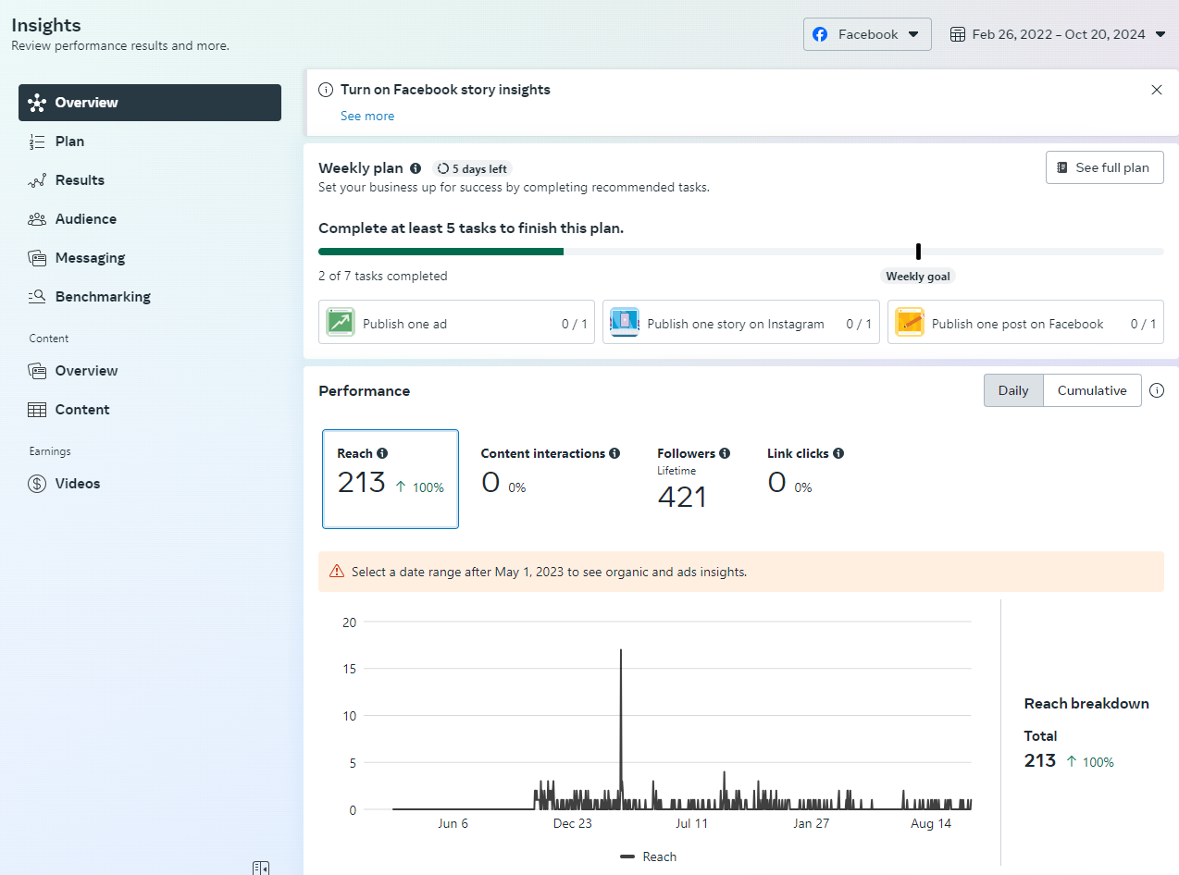Open the Results menu item

click(80, 180)
